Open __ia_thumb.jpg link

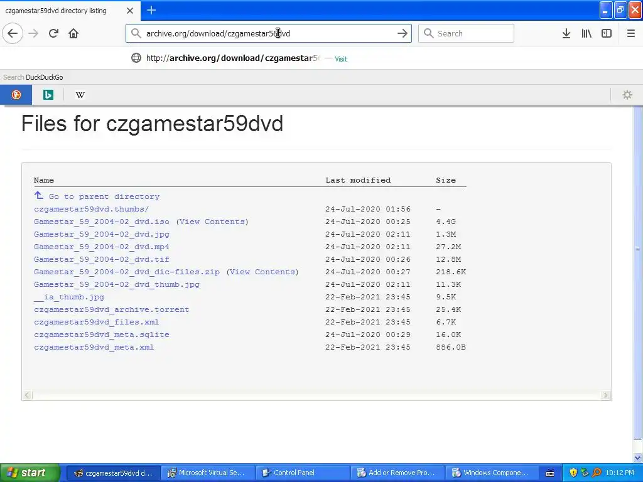point(69,297)
